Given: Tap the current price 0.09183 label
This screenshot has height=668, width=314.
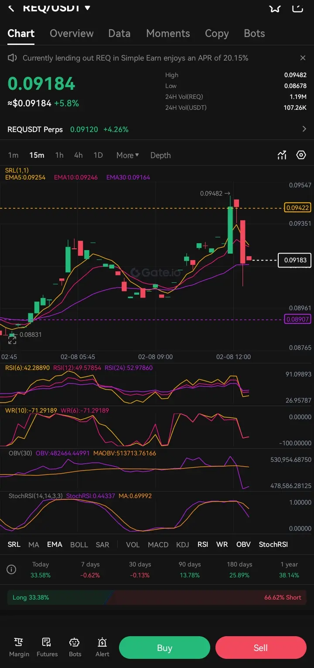Looking at the screenshot, I should tap(295, 260).
